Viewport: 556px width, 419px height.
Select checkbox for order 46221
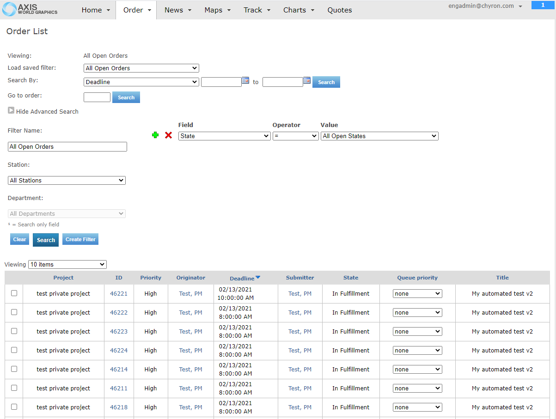[x=14, y=293]
